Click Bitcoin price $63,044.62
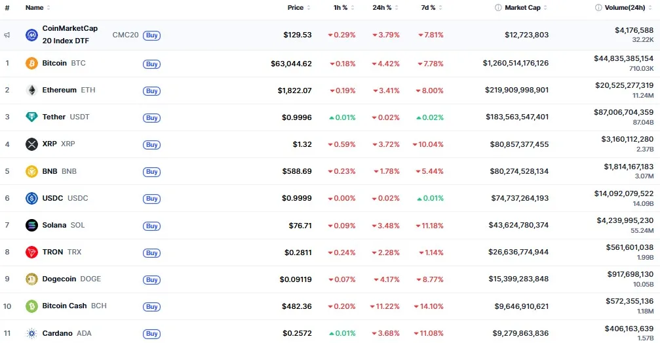 [291, 64]
